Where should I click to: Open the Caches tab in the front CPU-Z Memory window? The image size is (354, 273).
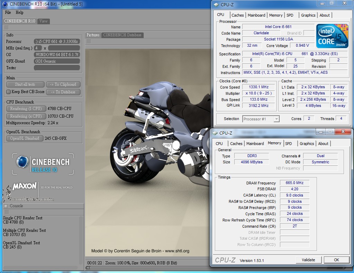[236, 144]
